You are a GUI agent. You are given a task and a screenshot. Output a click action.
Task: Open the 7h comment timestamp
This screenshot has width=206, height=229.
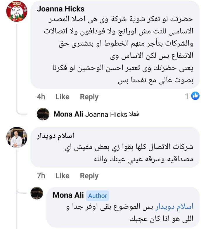(x=41, y=176)
